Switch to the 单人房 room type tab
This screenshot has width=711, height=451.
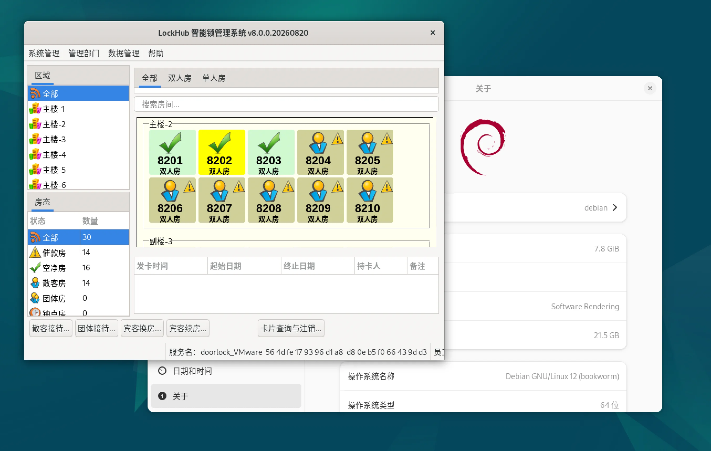click(214, 78)
